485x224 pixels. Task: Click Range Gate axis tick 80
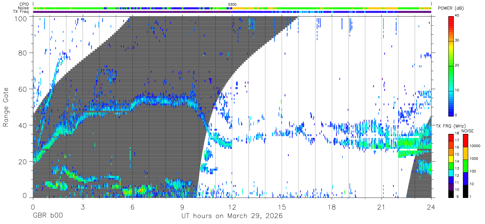[x=23, y=53]
